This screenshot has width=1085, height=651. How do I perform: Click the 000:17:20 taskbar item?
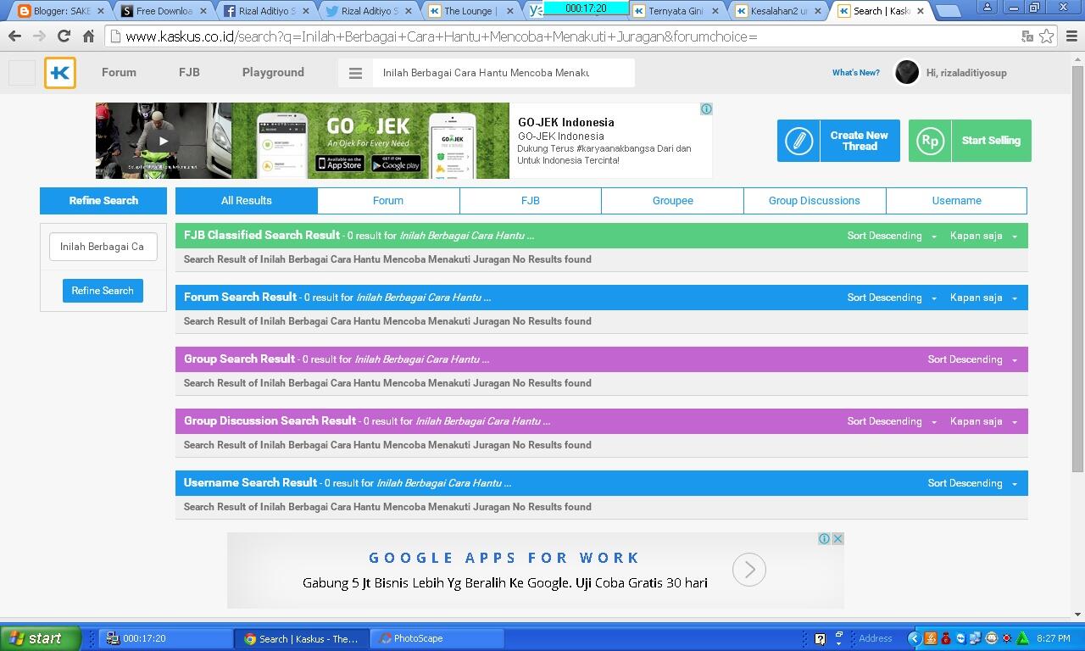pos(165,638)
